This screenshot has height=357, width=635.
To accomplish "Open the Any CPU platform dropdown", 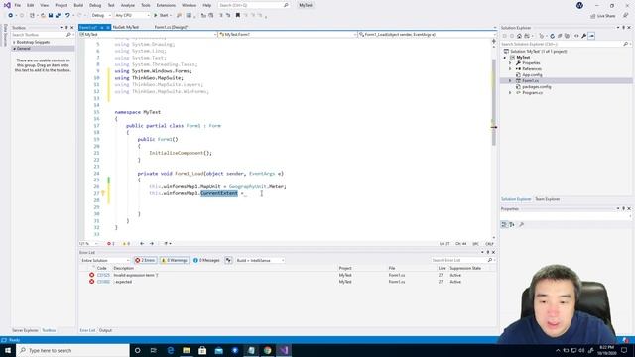I will (132, 16).
